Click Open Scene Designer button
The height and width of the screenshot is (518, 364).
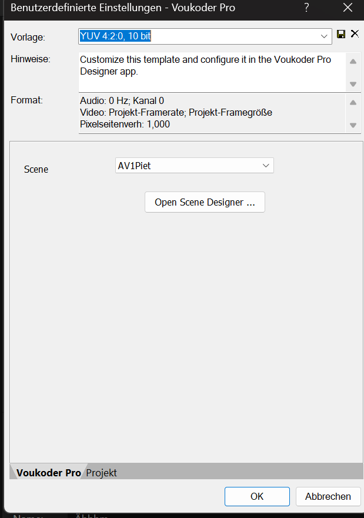click(x=205, y=202)
